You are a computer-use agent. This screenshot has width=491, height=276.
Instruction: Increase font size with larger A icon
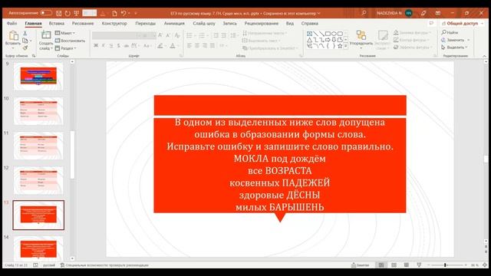(160, 35)
